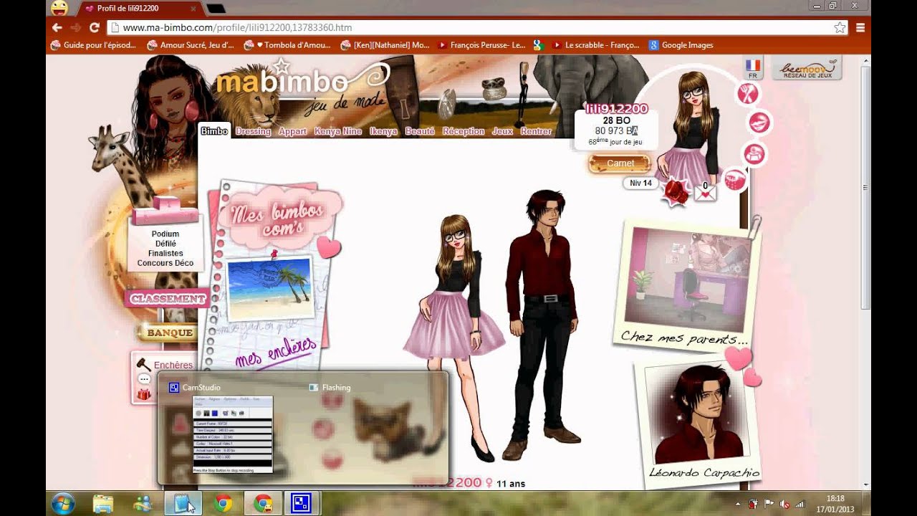Viewport: 917px width, 516px height.
Task: Open the Jeux tab
Action: (502, 131)
